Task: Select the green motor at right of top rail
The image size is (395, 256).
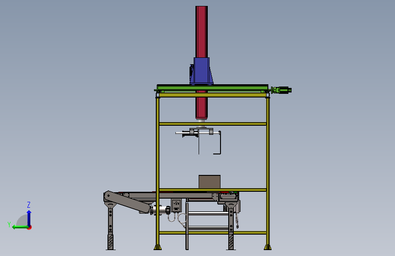Action: [282, 90]
